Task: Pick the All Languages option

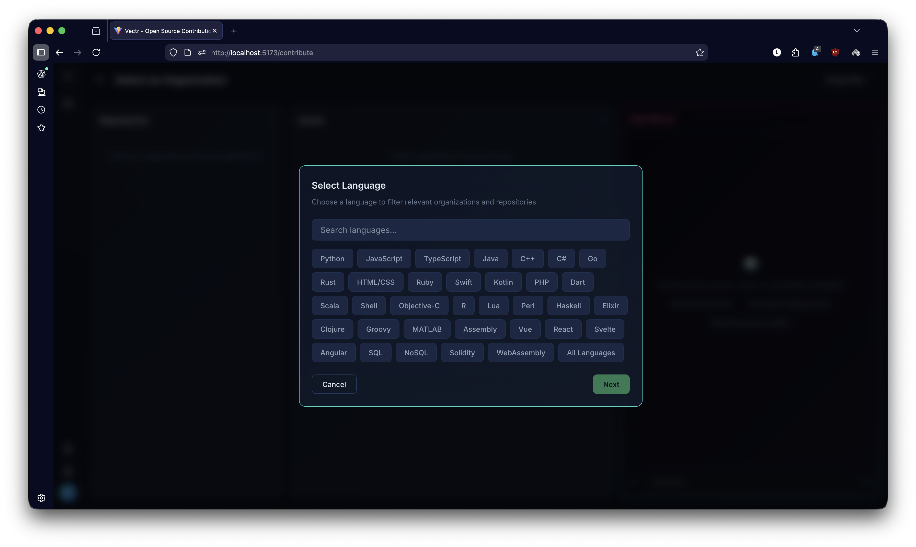Action: pyautogui.click(x=590, y=353)
